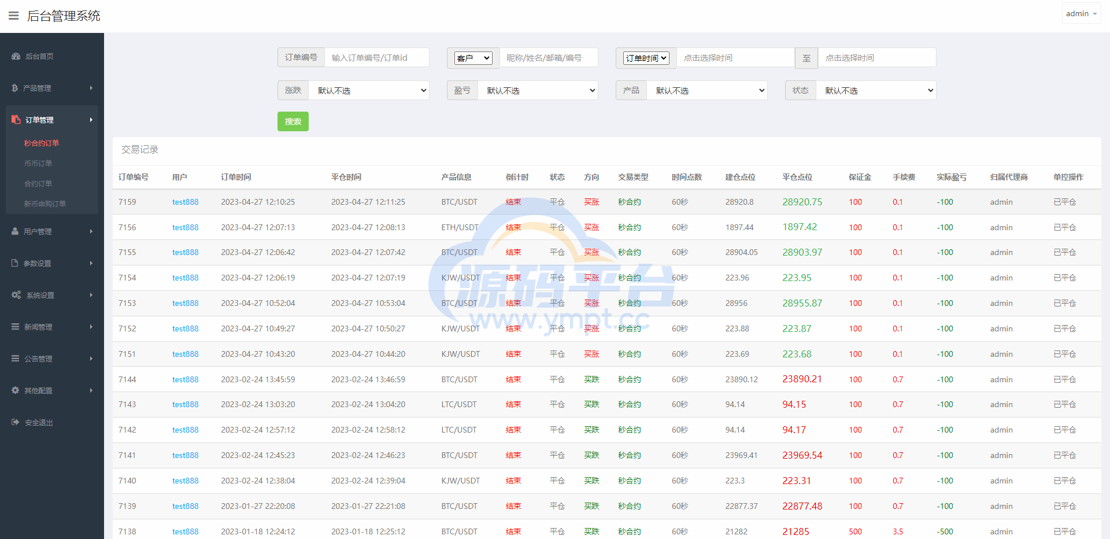This screenshot has height=539, width=1110.
Task: Open test888 user link in order 7144
Action: coord(186,379)
